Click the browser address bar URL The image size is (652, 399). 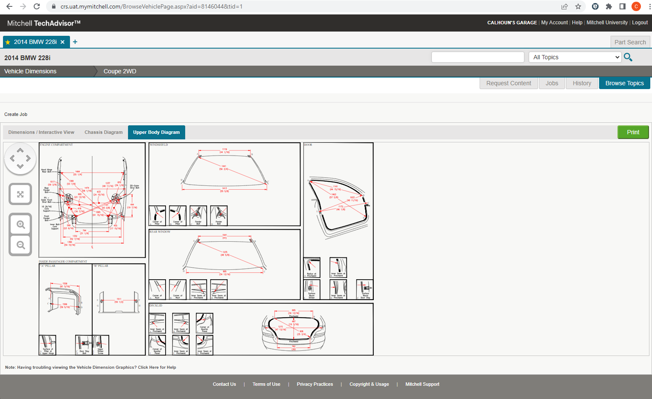[151, 6]
